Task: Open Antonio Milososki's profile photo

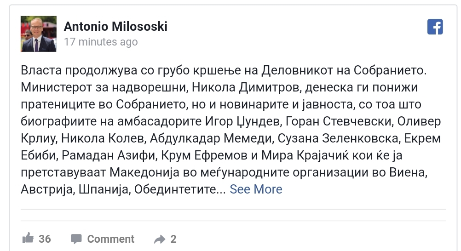Action: tap(39, 34)
